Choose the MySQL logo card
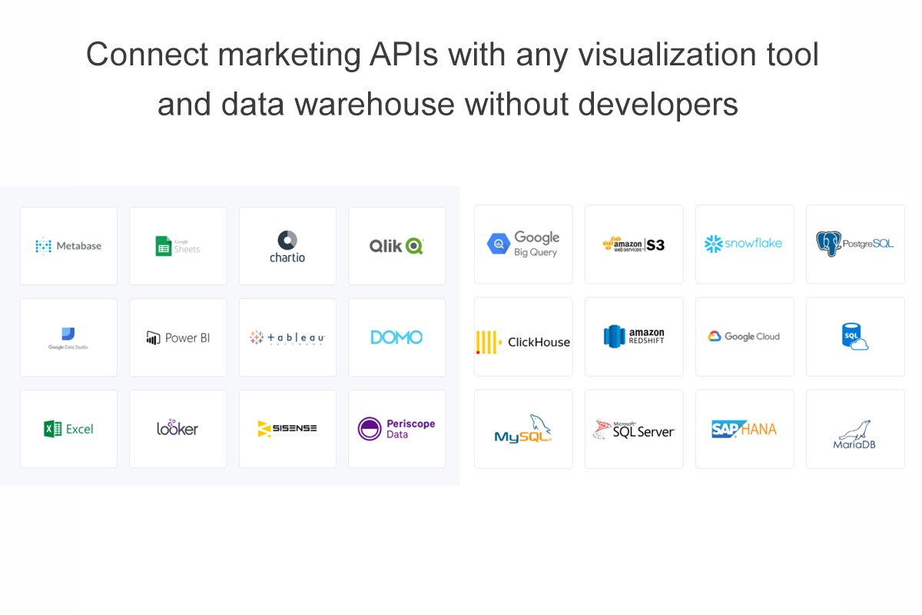 (523, 429)
